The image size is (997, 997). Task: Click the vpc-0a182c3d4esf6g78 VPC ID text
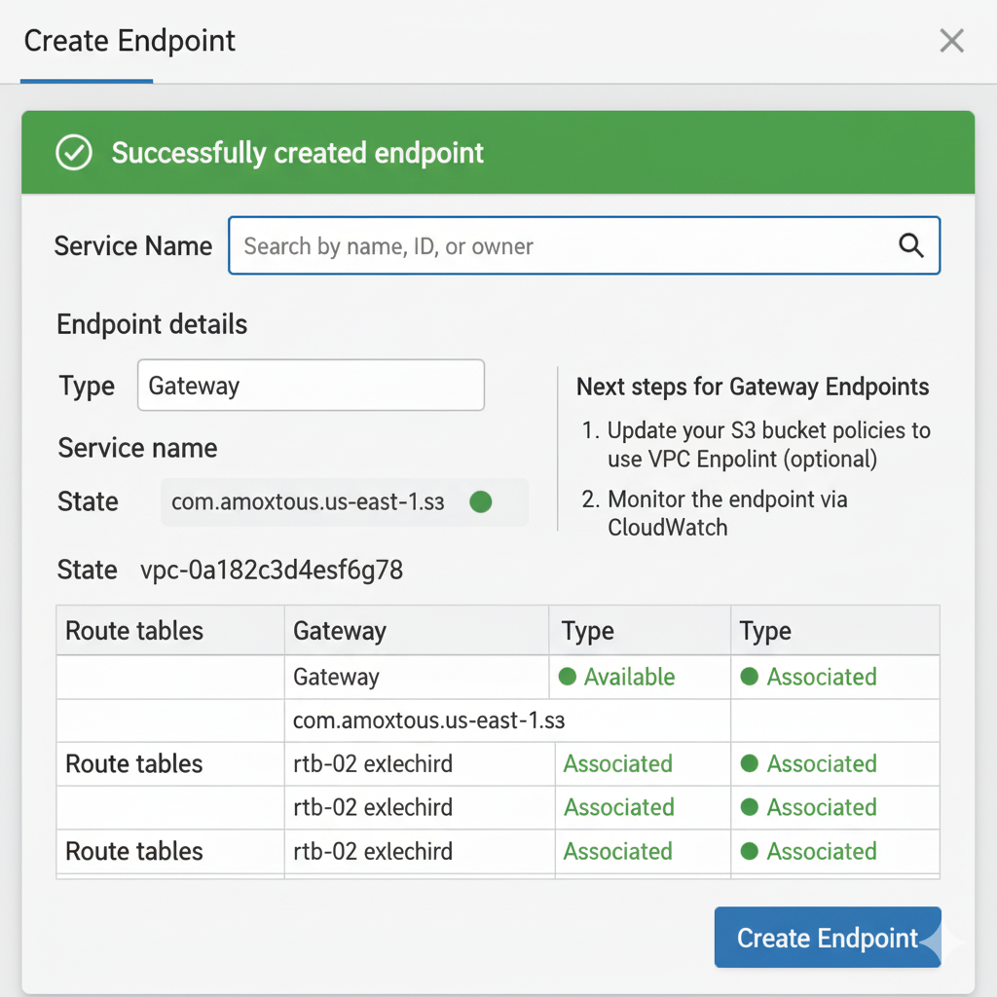(x=272, y=570)
